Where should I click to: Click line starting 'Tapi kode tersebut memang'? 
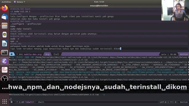pos(66,49)
